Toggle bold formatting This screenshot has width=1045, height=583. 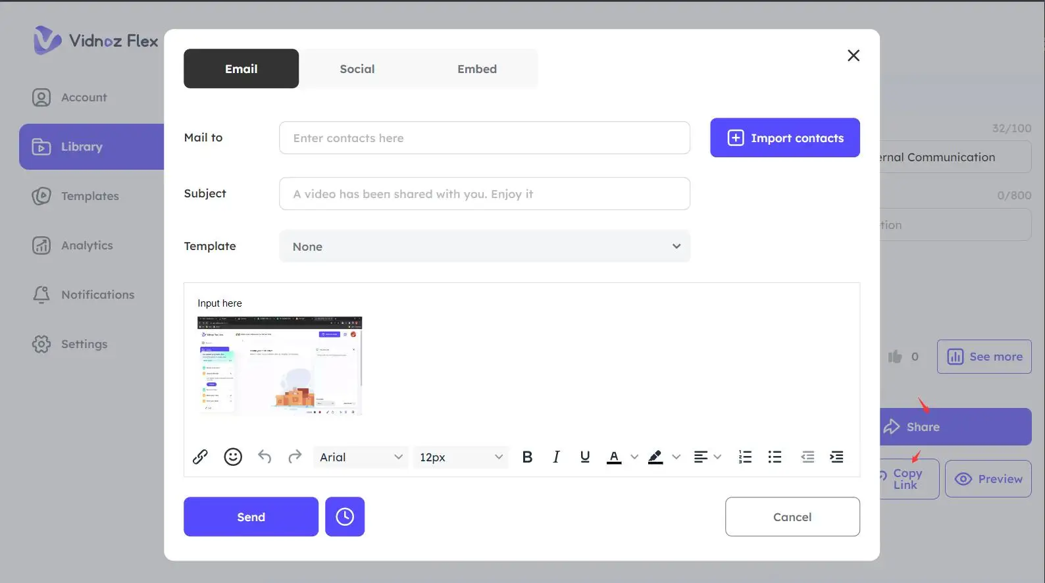pyautogui.click(x=527, y=457)
